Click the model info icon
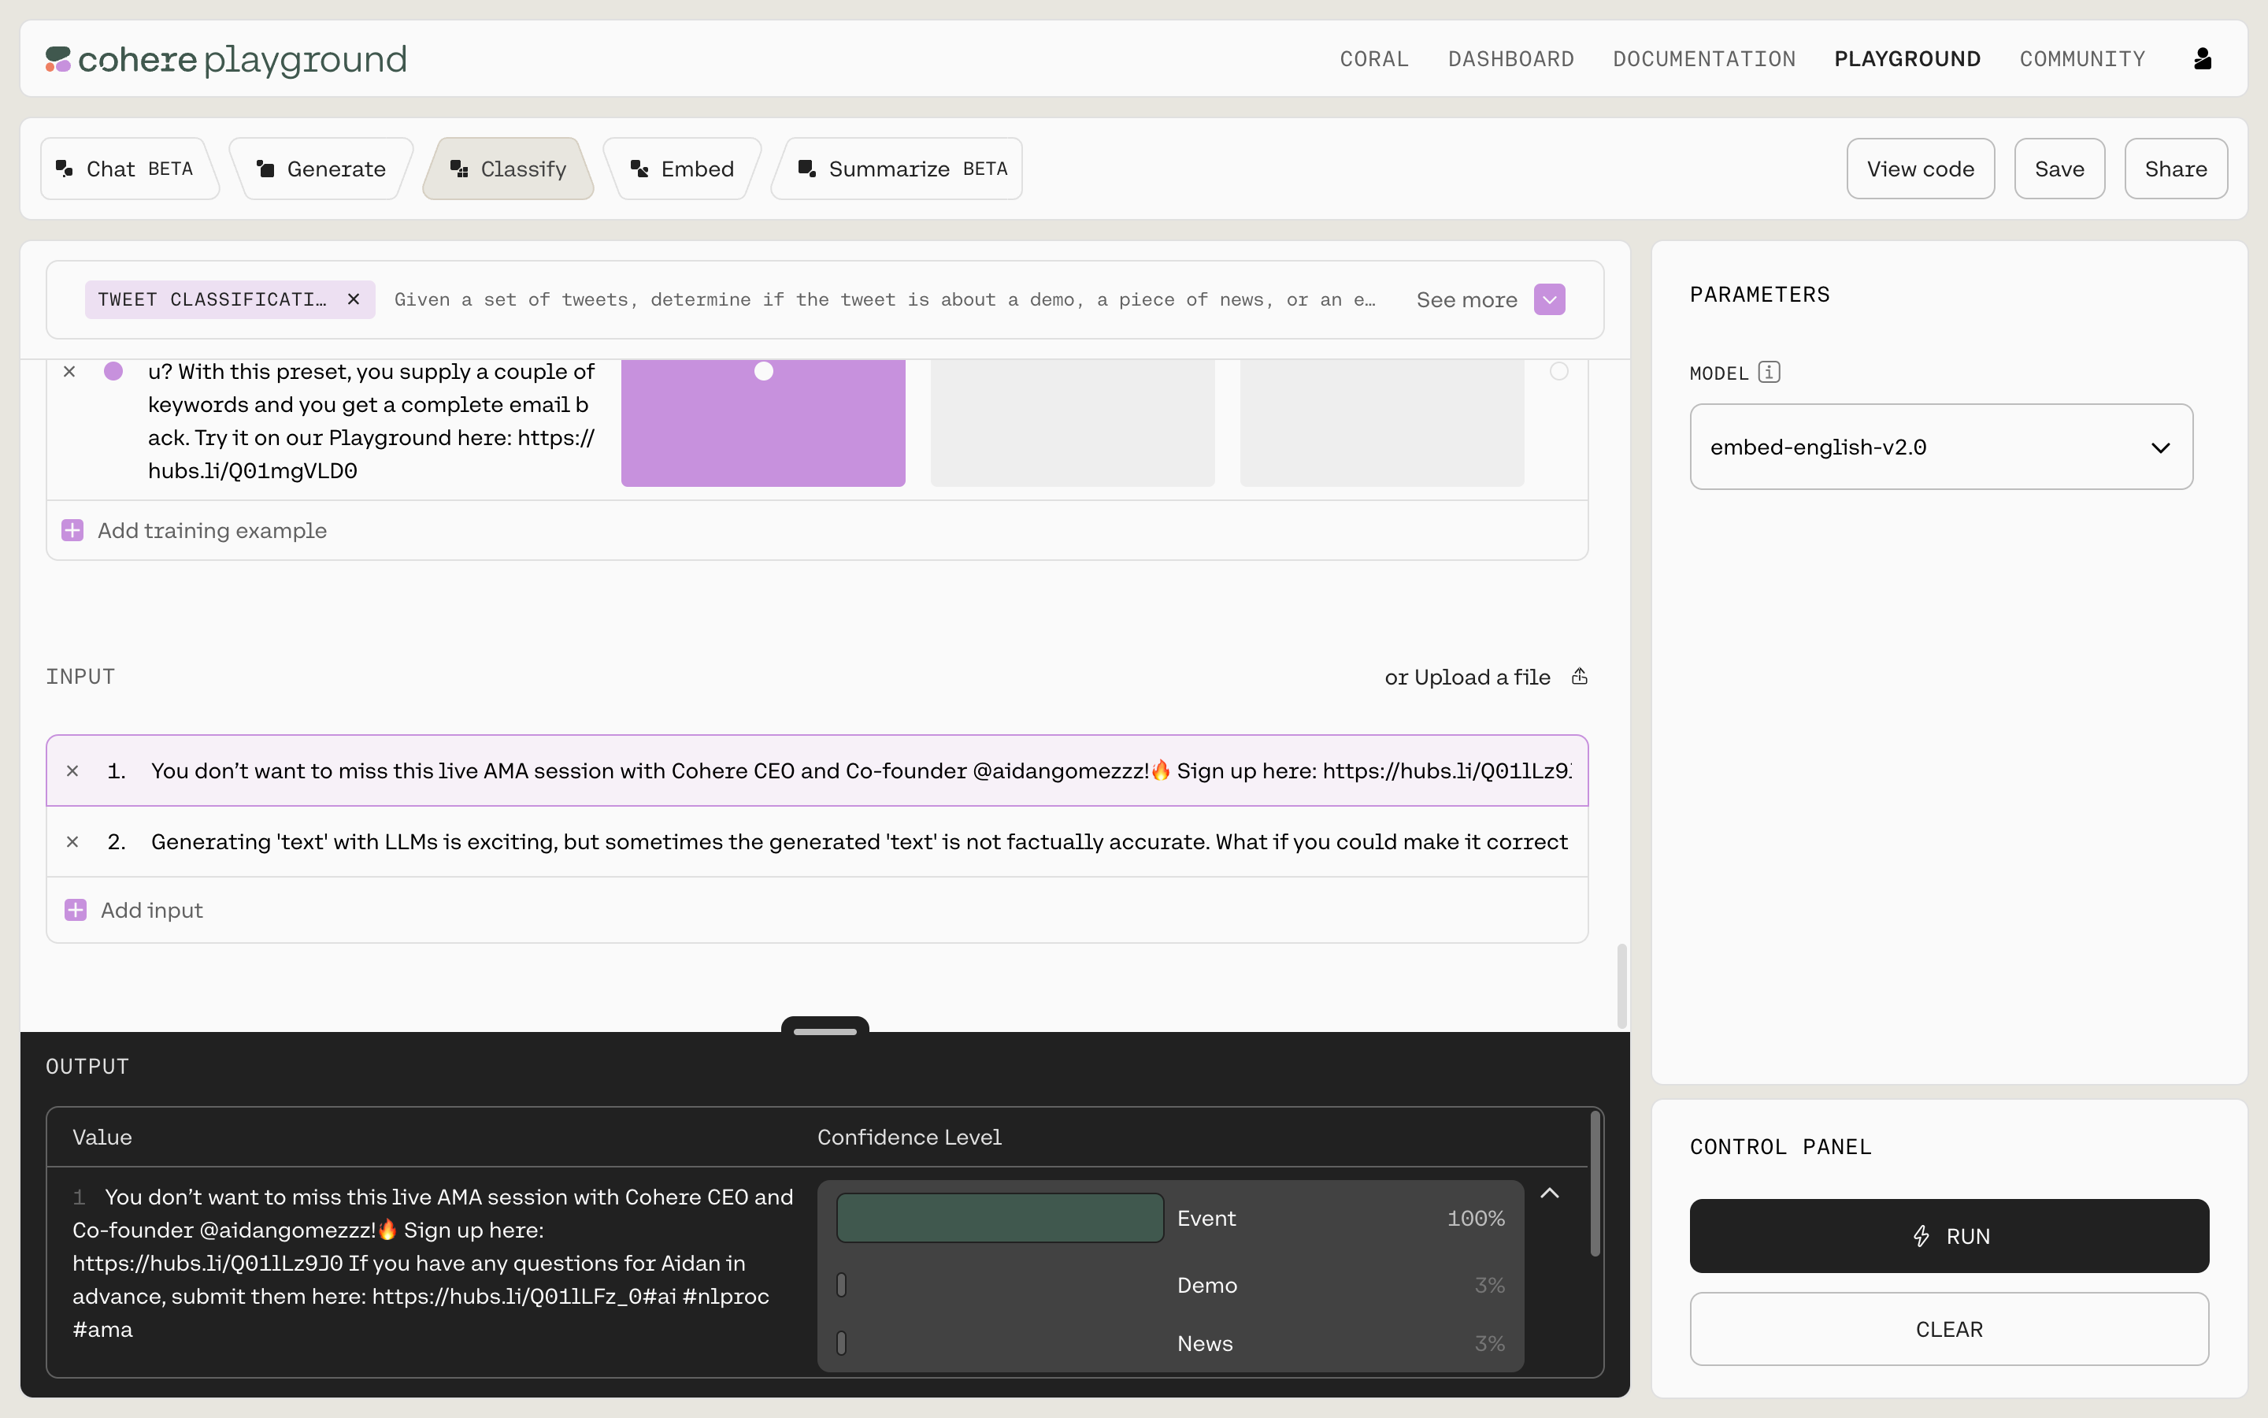This screenshot has height=1418, width=2268. [1769, 373]
